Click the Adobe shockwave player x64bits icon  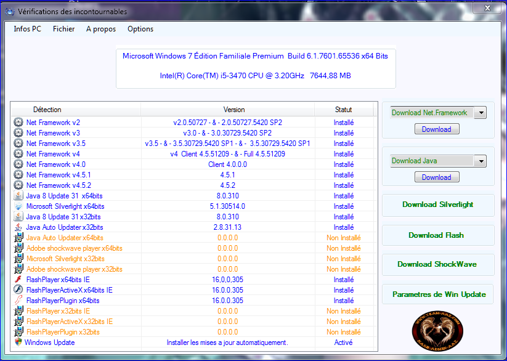18,248
